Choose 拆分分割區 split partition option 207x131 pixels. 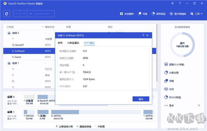pos(172,97)
